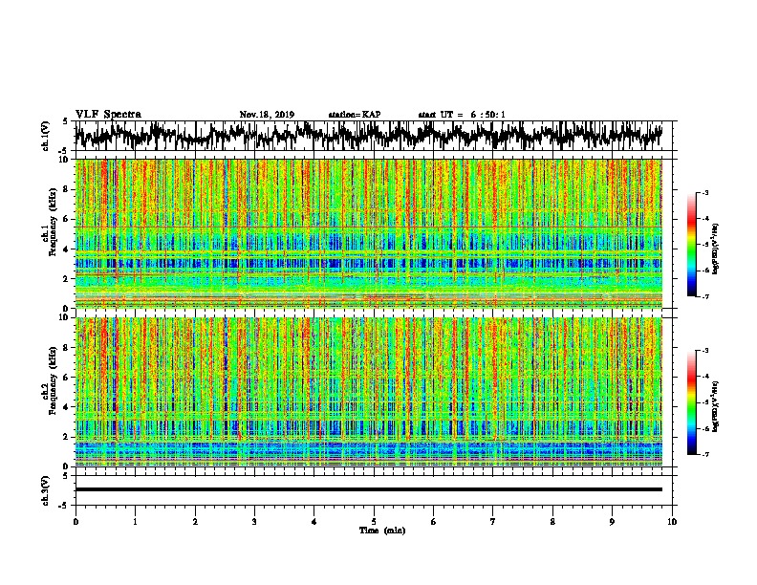This screenshot has height=585, width=757.
Task: Click the 'station=KAP' label
Action: click(355, 115)
